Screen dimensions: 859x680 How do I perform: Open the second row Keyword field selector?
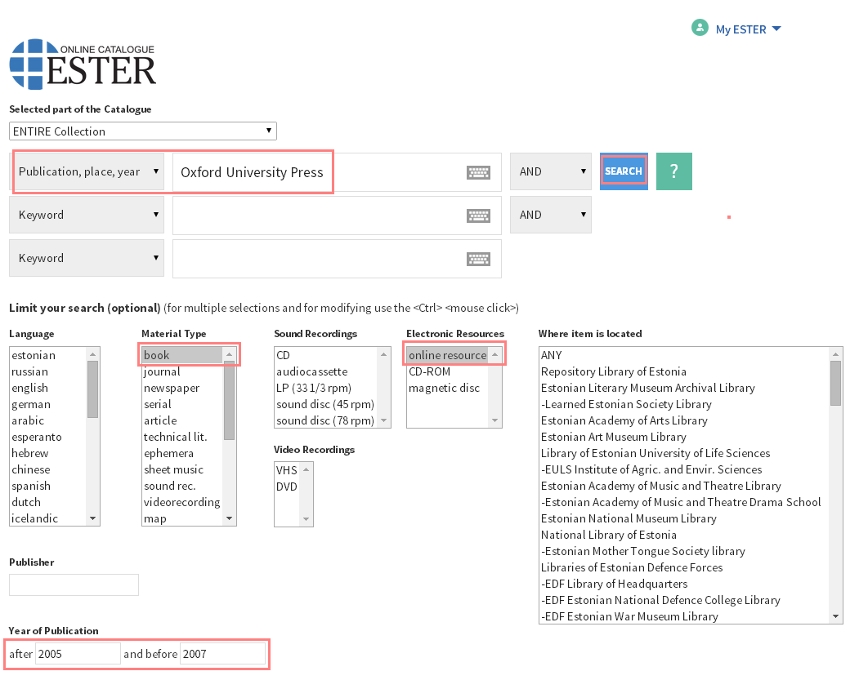[87, 215]
